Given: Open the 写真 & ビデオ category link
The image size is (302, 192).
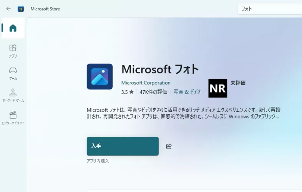Looking at the screenshot, I should [187, 92].
